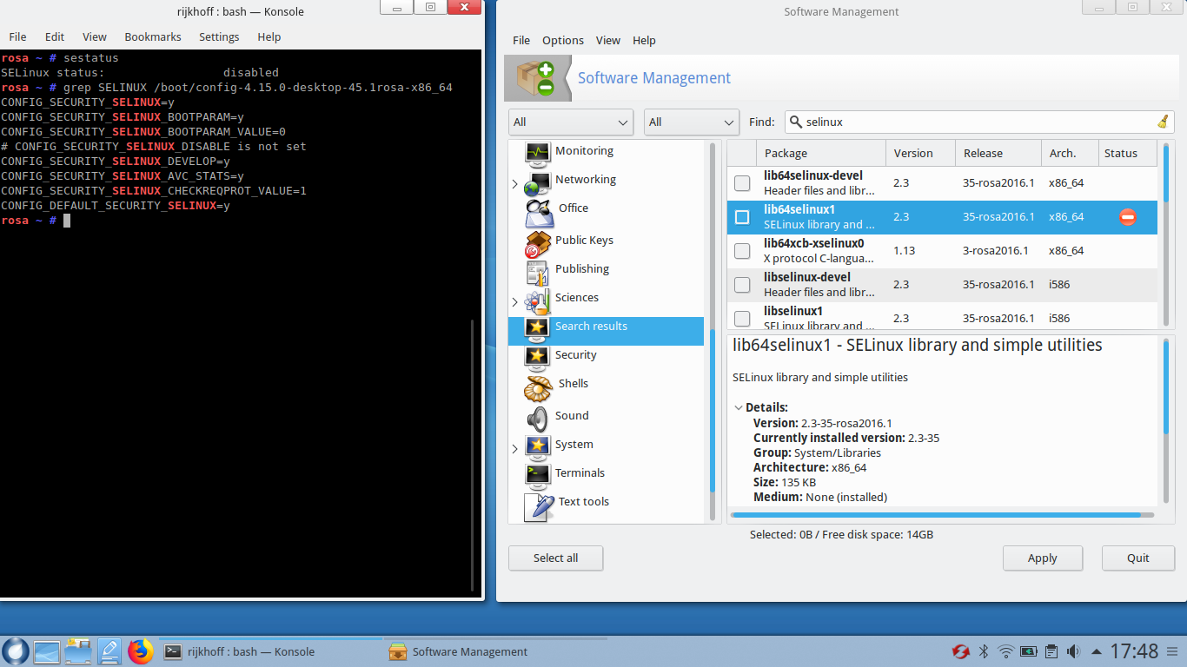Switch to Software Management taskbar entry
Screen dimensions: 1187x667
495,651
